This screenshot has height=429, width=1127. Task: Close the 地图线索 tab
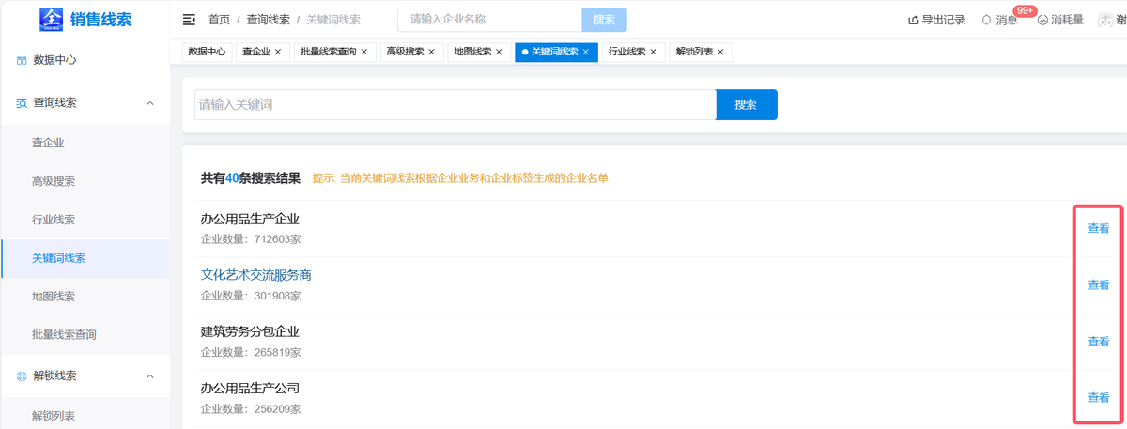[x=500, y=53]
